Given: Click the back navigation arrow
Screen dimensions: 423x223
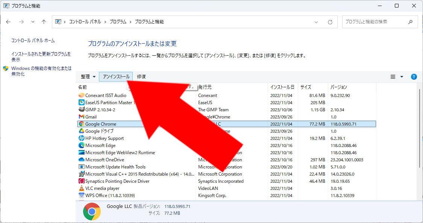Looking at the screenshot, I should coord(8,22).
